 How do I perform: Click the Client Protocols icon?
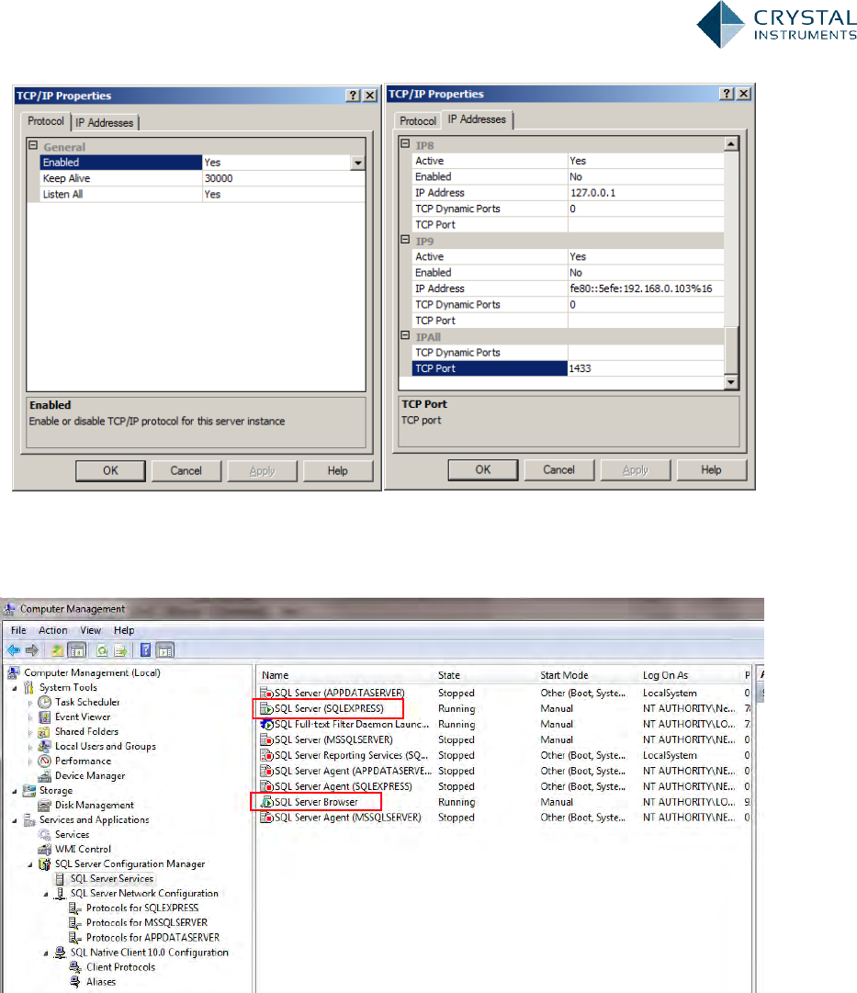click(x=75, y=967)
